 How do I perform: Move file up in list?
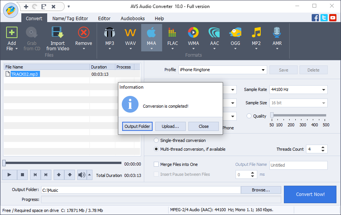click(59, 175)
